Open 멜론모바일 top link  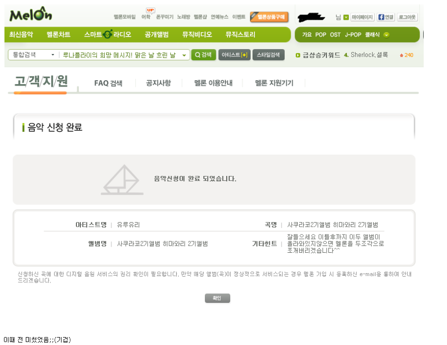tap(125, 17)
